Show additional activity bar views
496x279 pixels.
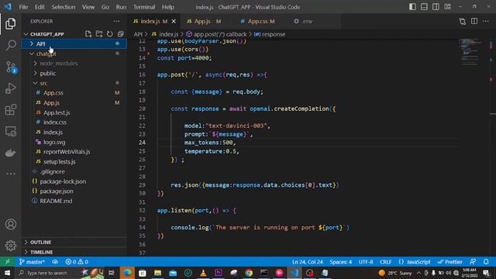coord(11,174)
